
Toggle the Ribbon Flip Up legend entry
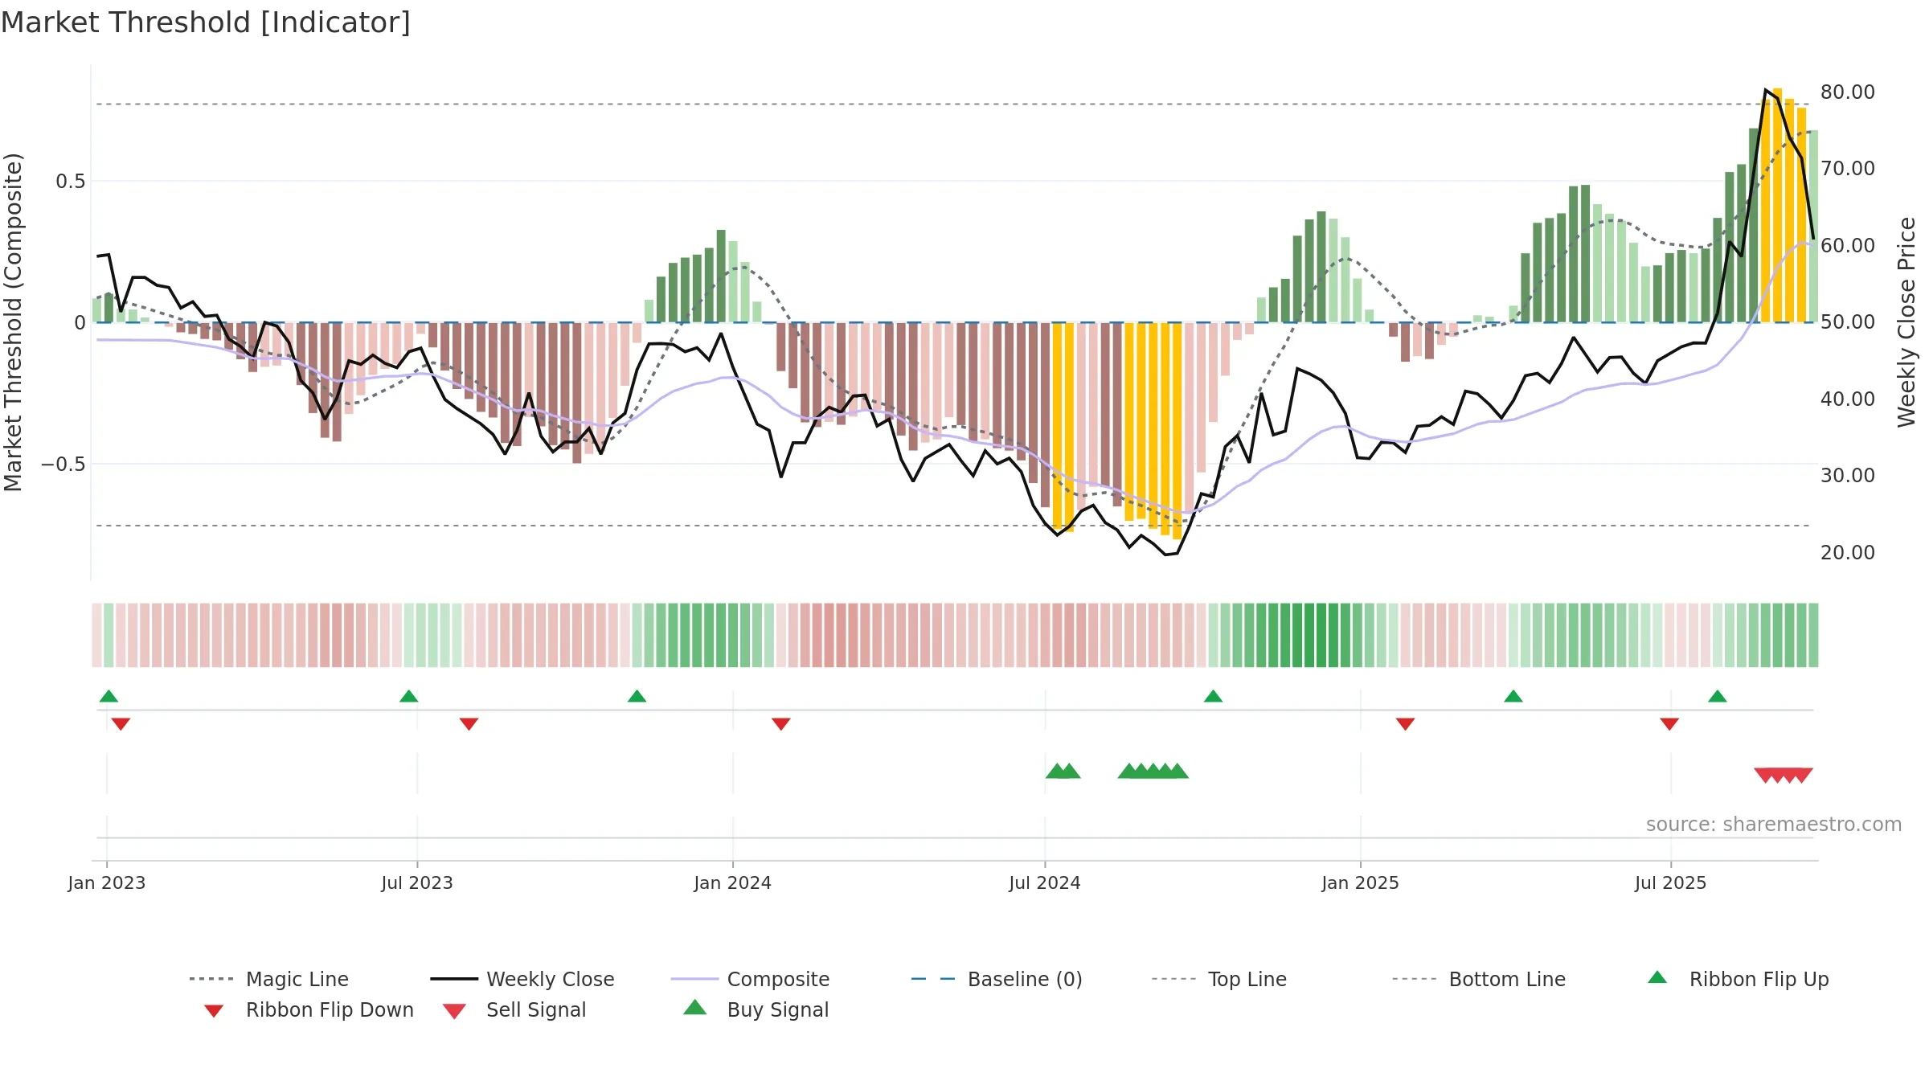click(x=1738, y=979)
